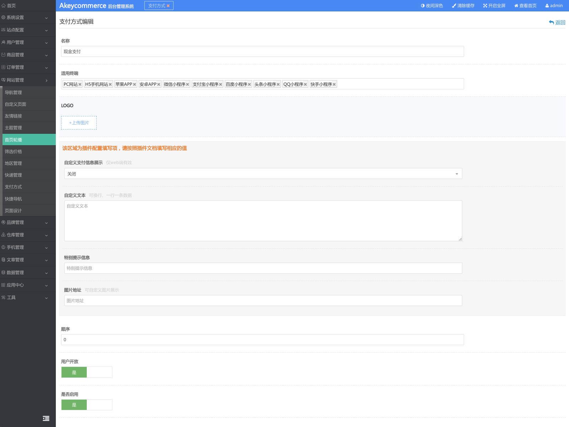Open 页面设计 in the sidebar
569x427 pixels.
(x=29, y=211)
